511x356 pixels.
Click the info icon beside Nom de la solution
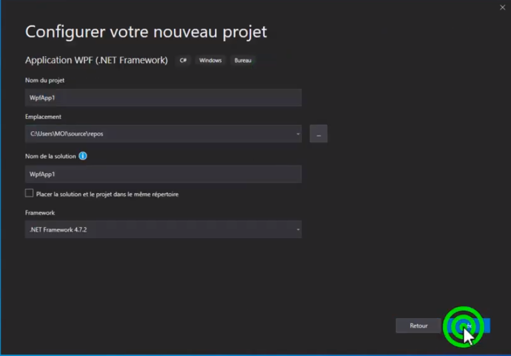pyautogui.click(x=83, y=156)
